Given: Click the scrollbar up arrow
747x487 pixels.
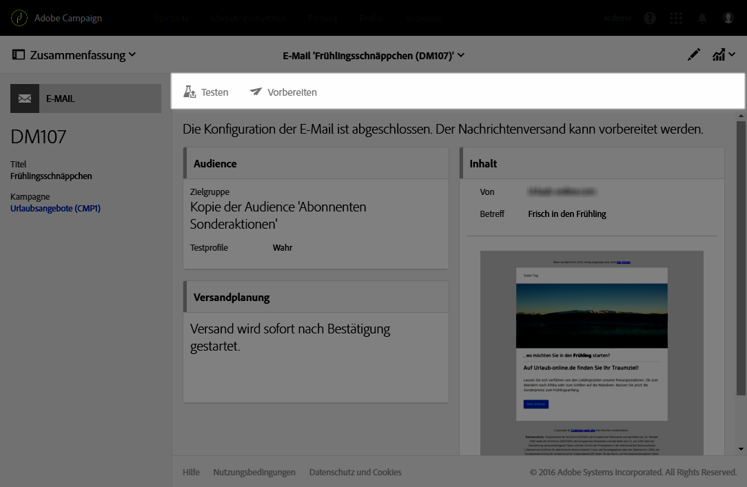Looking at the screenshot, I should [741, 116].
